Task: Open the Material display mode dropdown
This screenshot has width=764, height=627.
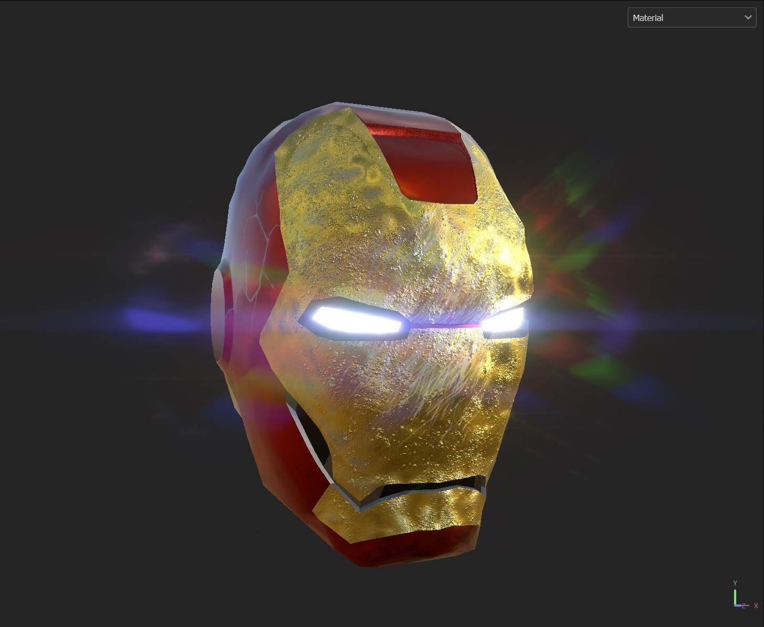Action: point(692,18)
